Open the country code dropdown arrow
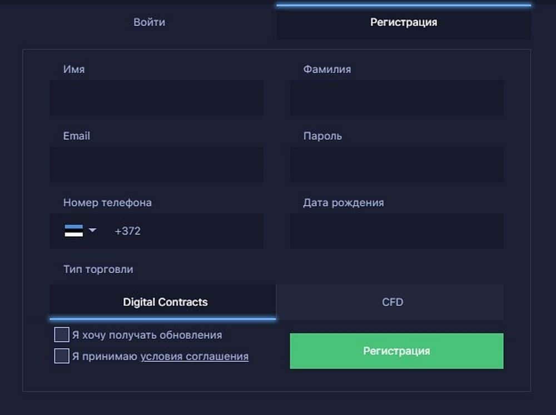The height and width of the screenshot is (415, 556). point(93,231)
